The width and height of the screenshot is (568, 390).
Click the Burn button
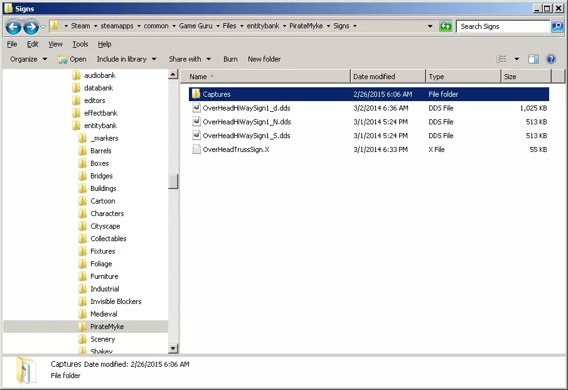click(230, 59)
